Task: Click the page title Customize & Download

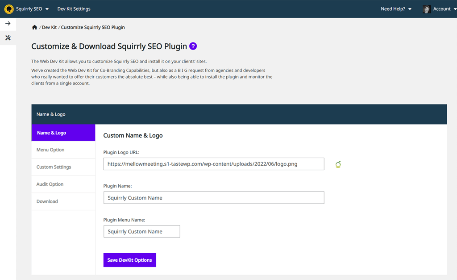Action: point(109,46)
